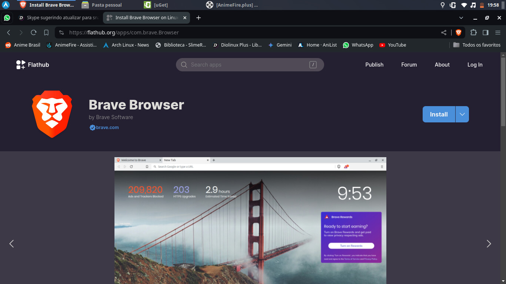The width and height of the screenshot is (506, 284).
Task: Click the Arch Linux launcher icon in the top panel
Action: coord(6,5)
